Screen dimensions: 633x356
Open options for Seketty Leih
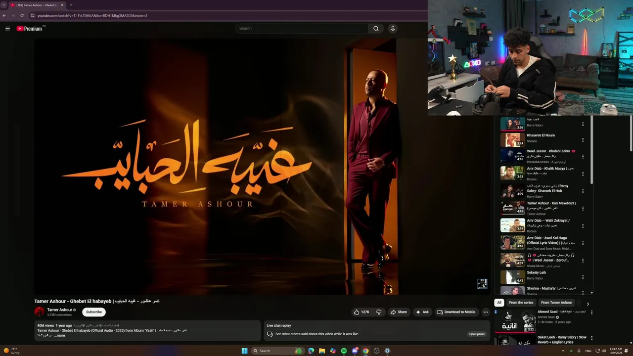click(x=583, y=277)
